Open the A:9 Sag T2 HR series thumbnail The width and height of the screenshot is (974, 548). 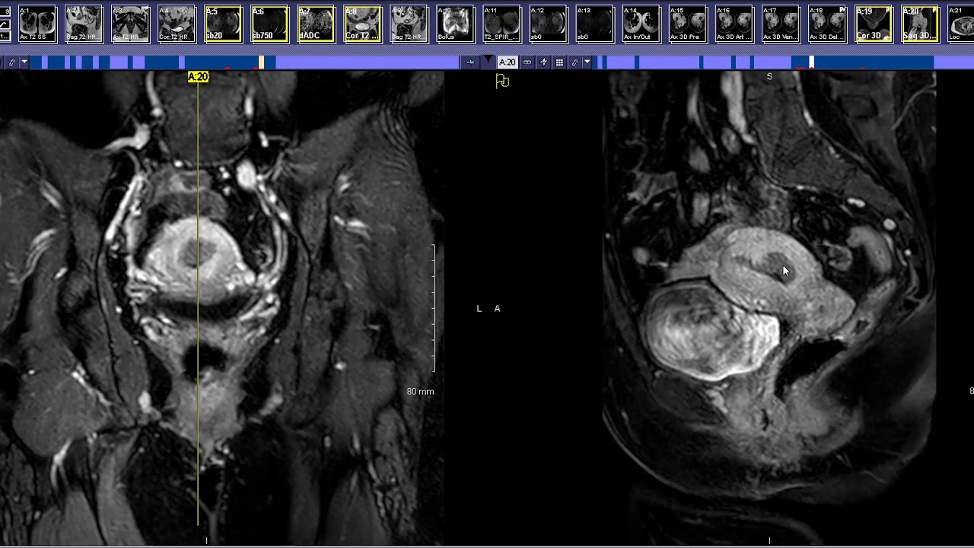(x=409, y=24)
